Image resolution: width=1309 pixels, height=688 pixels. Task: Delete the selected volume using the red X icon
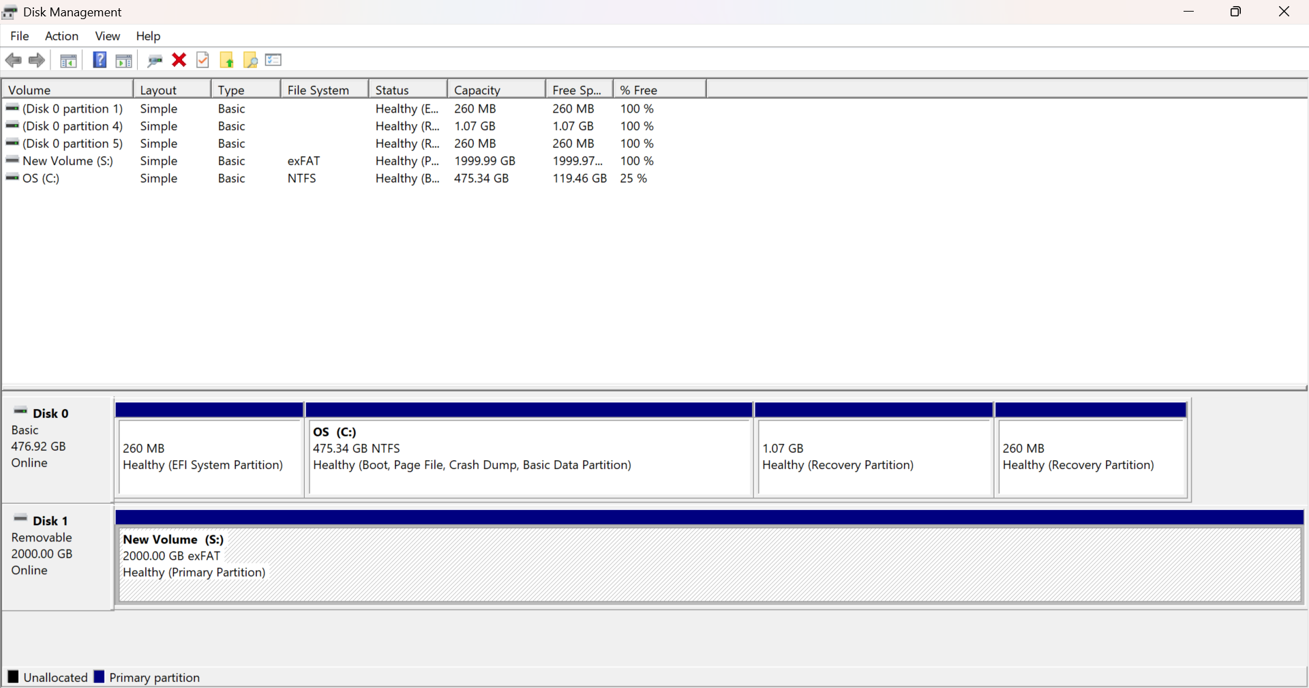coord(179,60)
